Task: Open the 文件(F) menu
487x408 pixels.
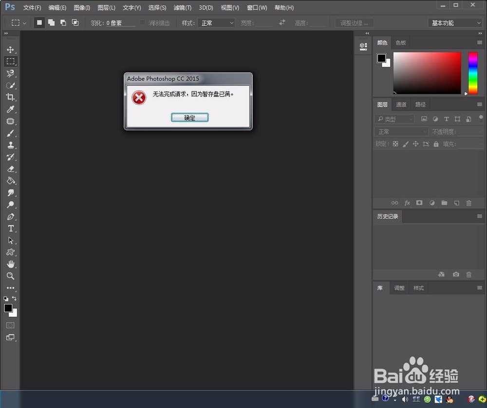Action: 32,8
